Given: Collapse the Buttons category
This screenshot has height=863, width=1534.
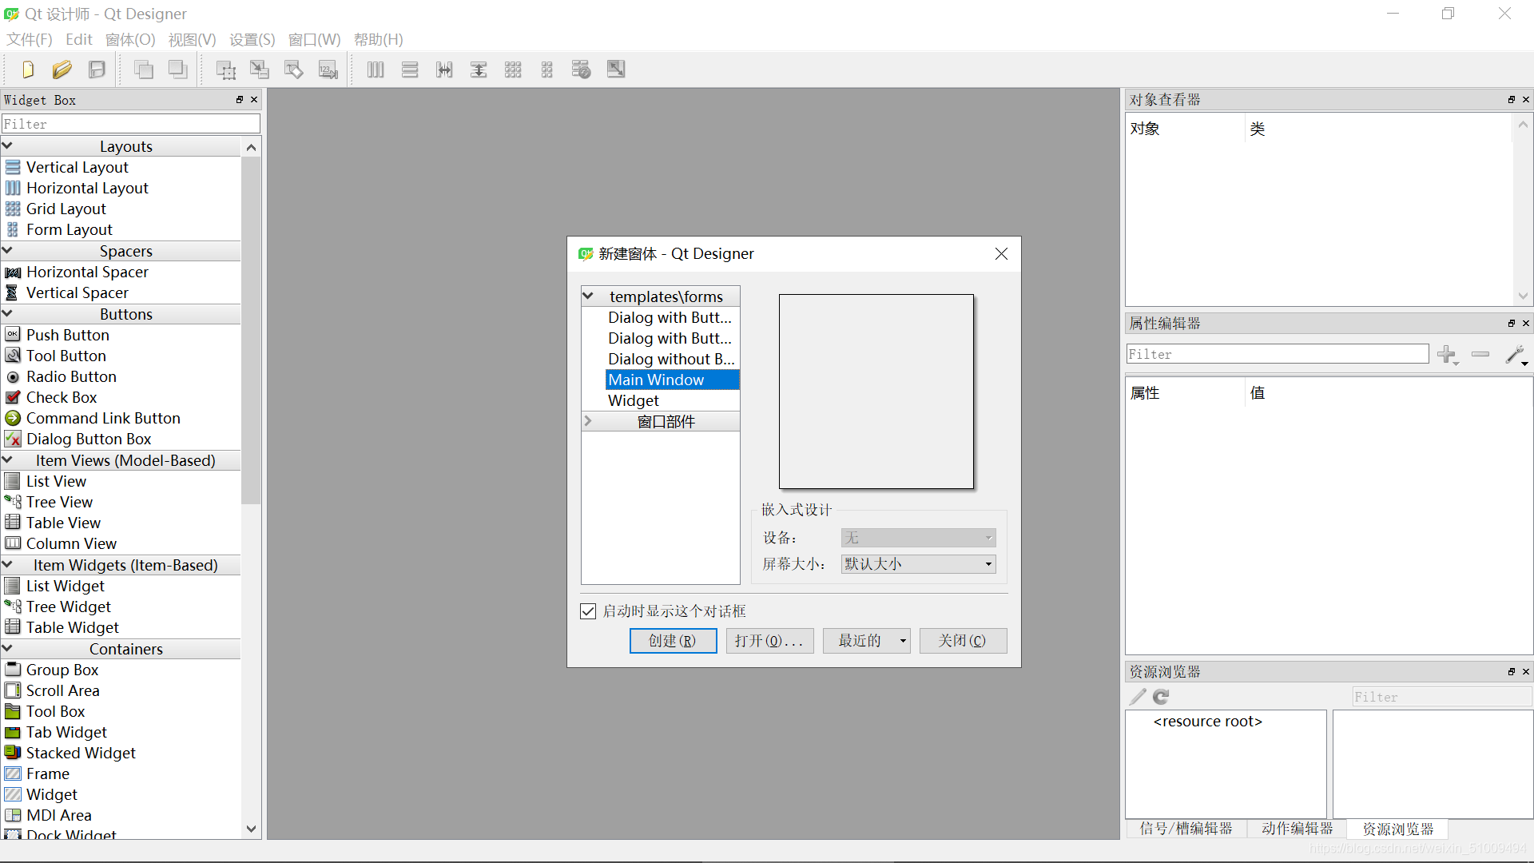Looking at the screenshot, I should (x=7, y=313).
